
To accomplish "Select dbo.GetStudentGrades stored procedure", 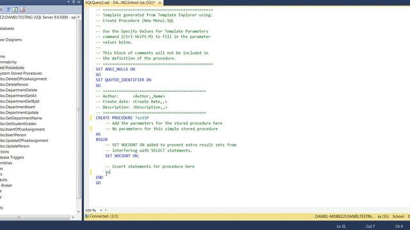I will [x=18, y=124].
